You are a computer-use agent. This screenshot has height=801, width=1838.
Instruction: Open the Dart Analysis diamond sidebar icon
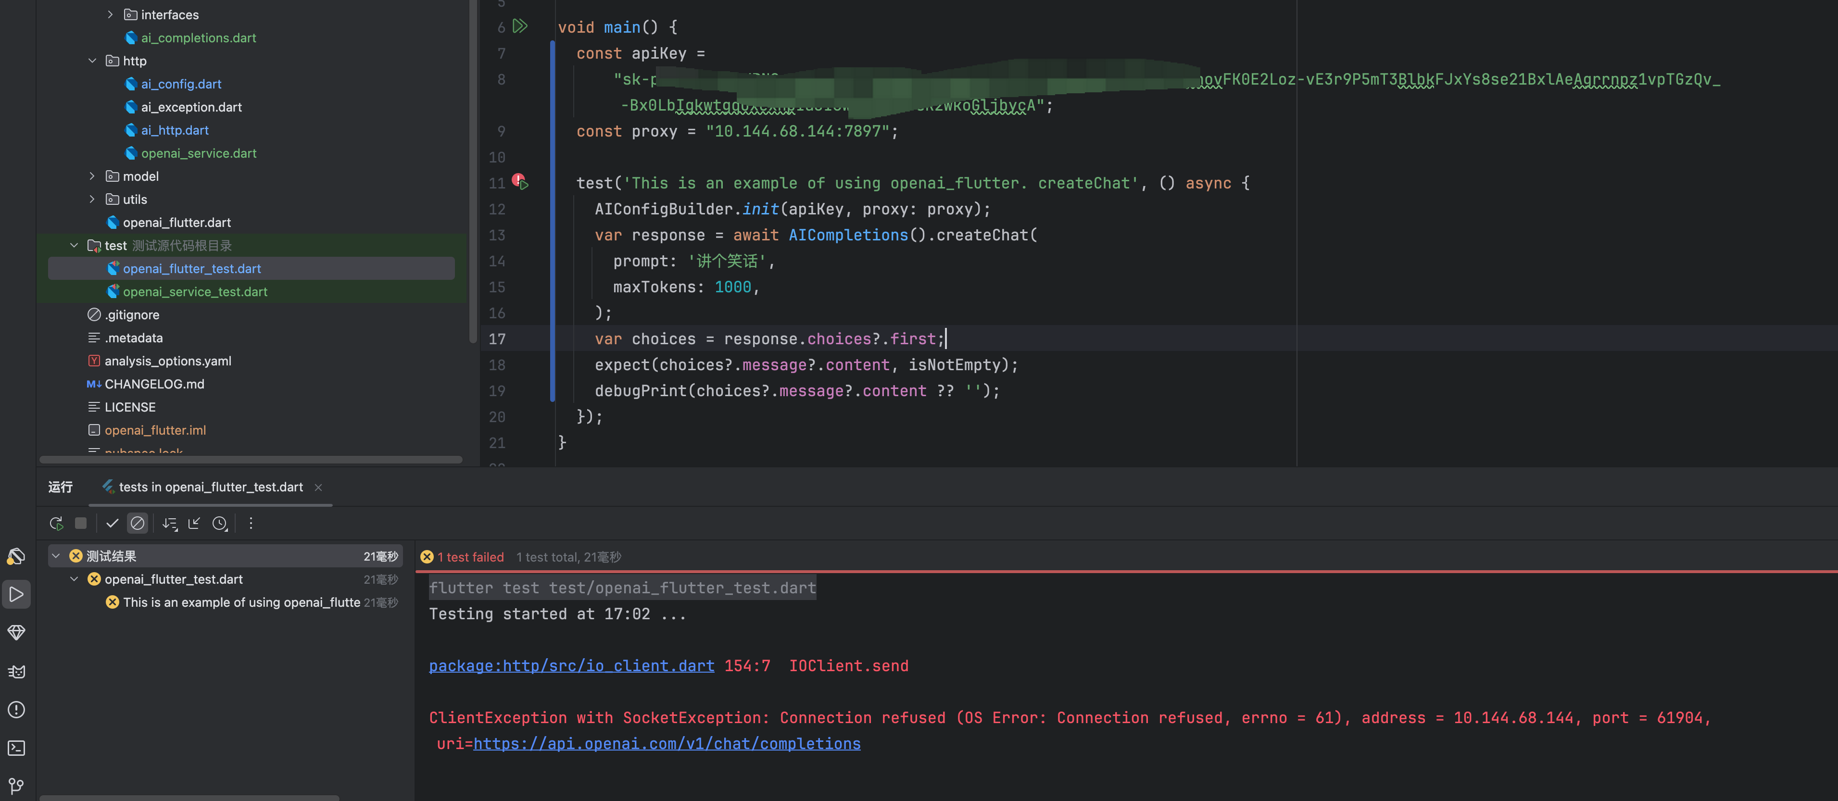tap(16, 633)
